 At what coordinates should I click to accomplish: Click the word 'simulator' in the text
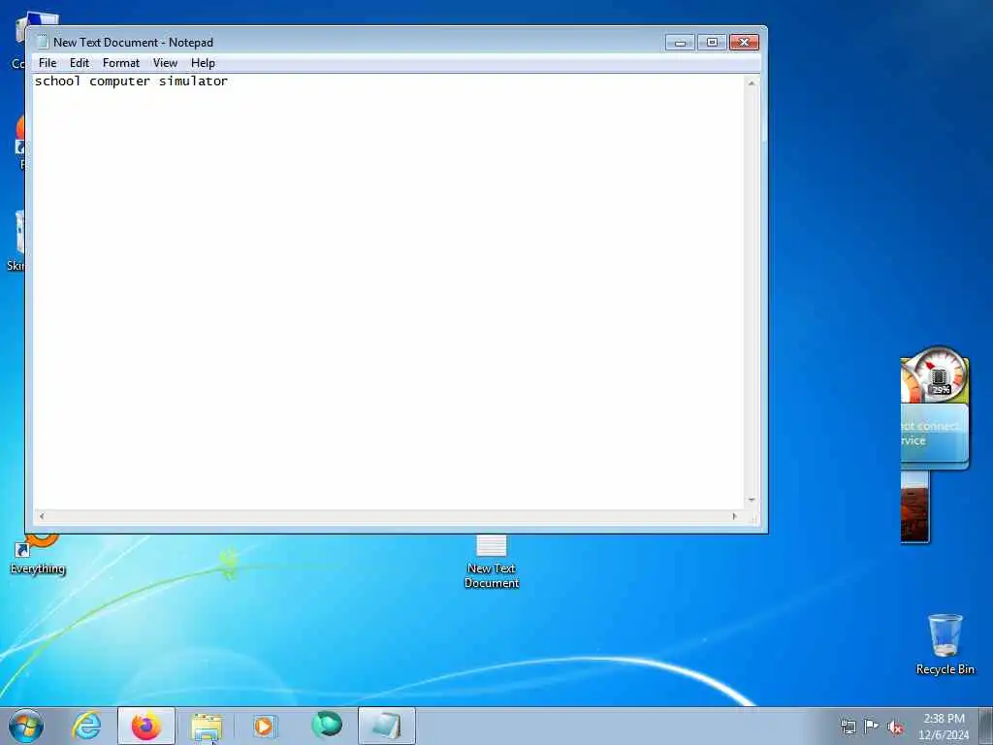[193, 81]
